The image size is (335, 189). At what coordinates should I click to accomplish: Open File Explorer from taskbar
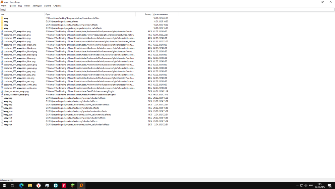tap(30, 186)
